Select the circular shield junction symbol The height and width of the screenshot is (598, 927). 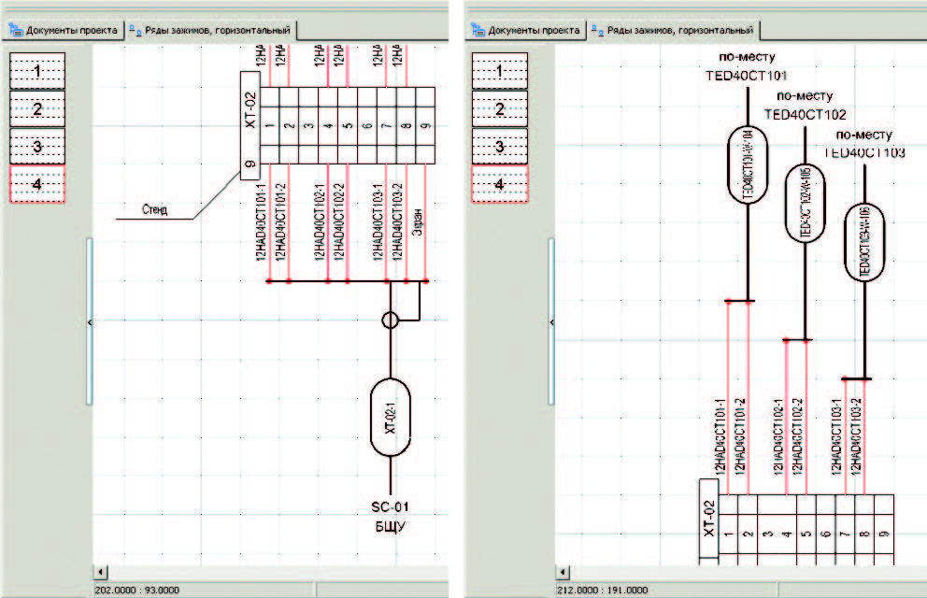pos(391,320)
